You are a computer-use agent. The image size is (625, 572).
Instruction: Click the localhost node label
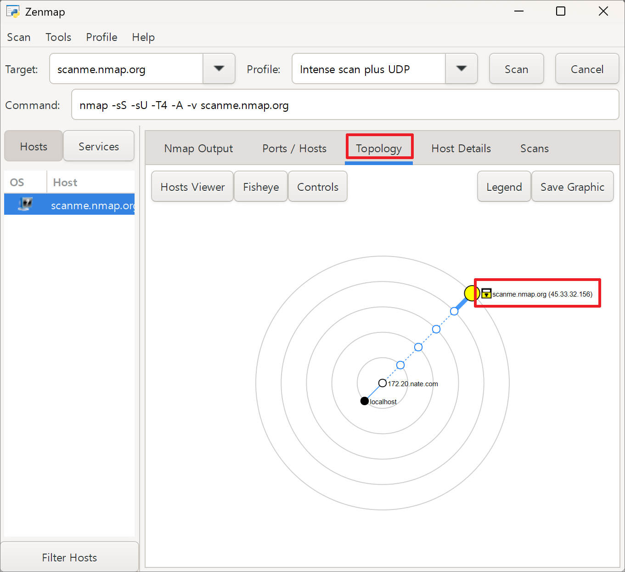tap(383, 402)
